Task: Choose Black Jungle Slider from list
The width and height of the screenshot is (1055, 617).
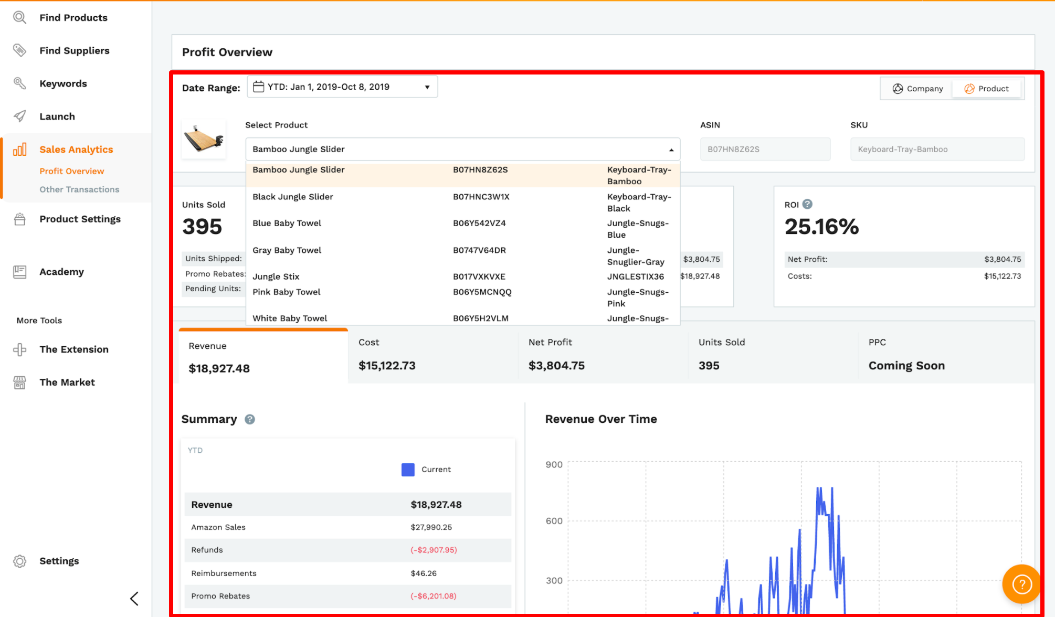Action: [293, 197]
